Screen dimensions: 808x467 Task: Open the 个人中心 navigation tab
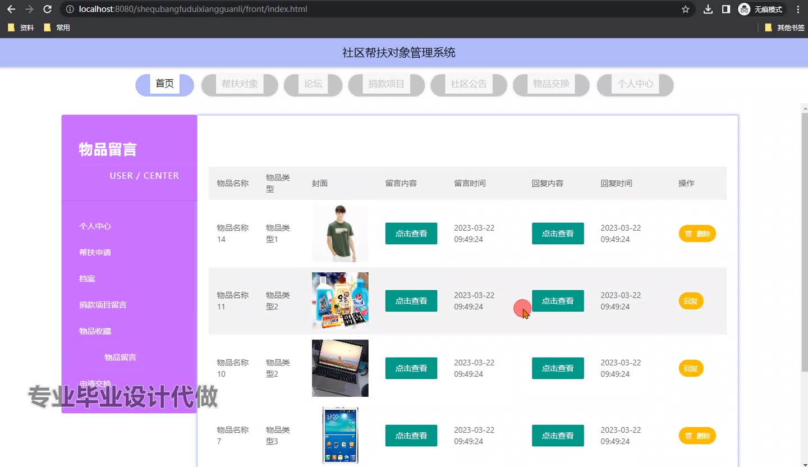click(x=635, y=84)
